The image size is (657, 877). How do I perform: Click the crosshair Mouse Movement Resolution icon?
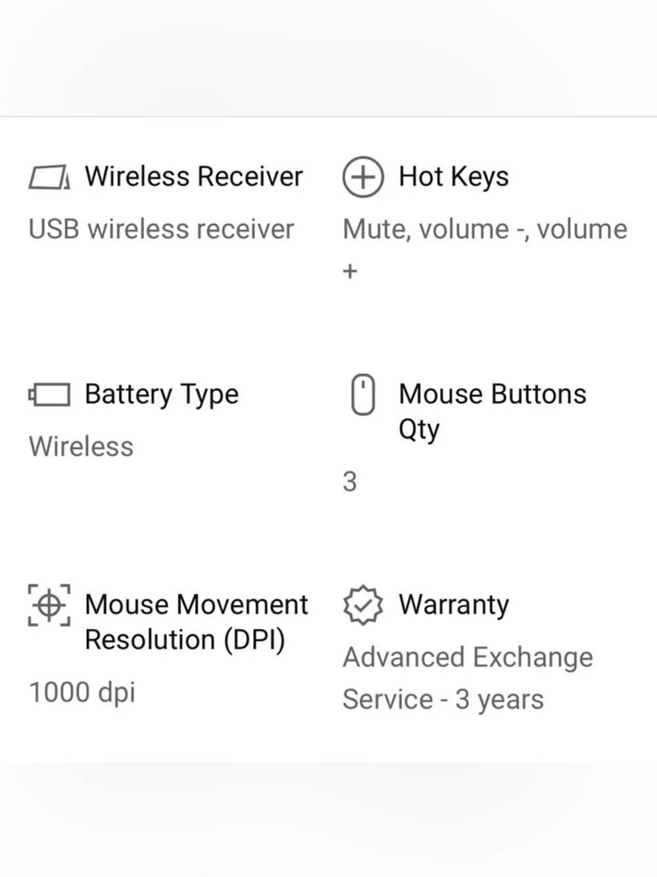(49, 605)
